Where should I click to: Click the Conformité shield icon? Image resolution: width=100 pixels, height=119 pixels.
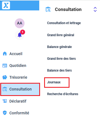[5, 113]
